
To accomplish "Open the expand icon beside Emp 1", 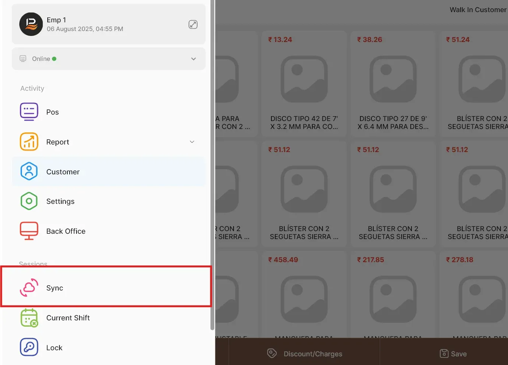I will coord(193,25).
